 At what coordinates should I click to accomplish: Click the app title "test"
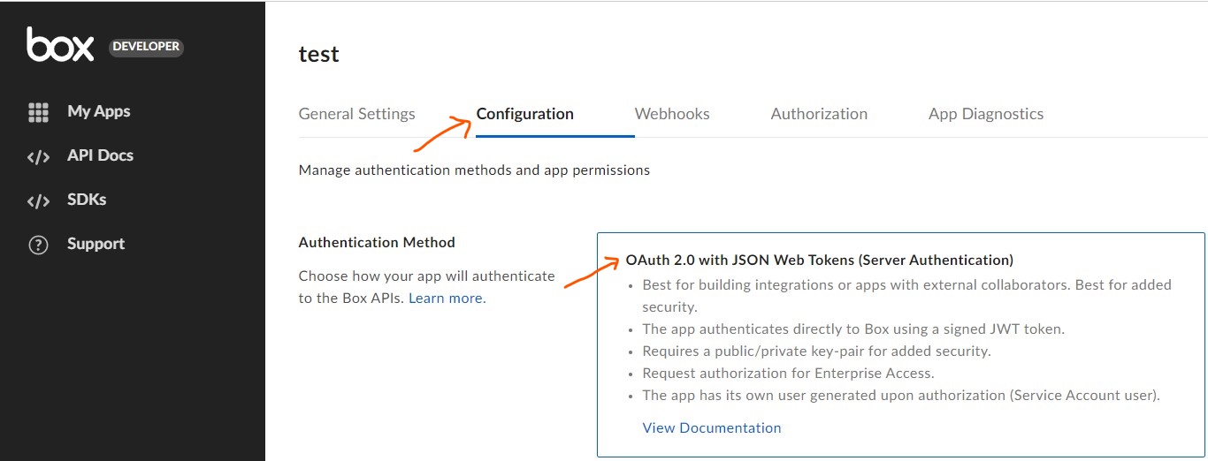[x=319, y=54]
